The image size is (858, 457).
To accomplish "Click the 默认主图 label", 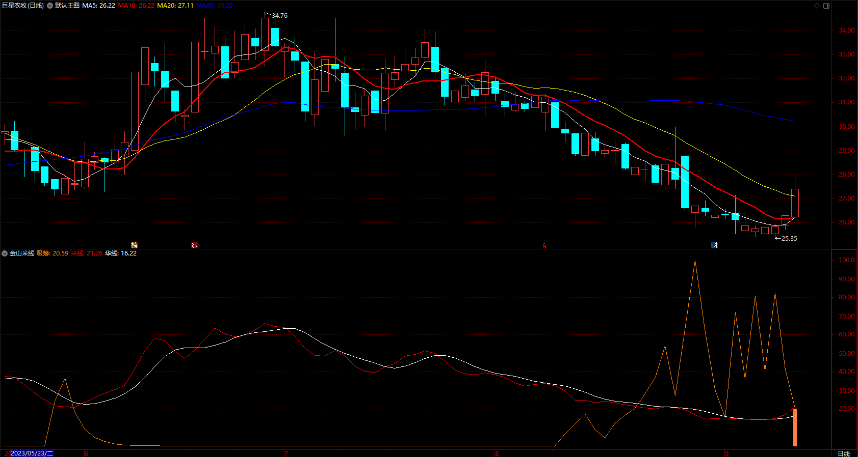I will click(67, 6).
